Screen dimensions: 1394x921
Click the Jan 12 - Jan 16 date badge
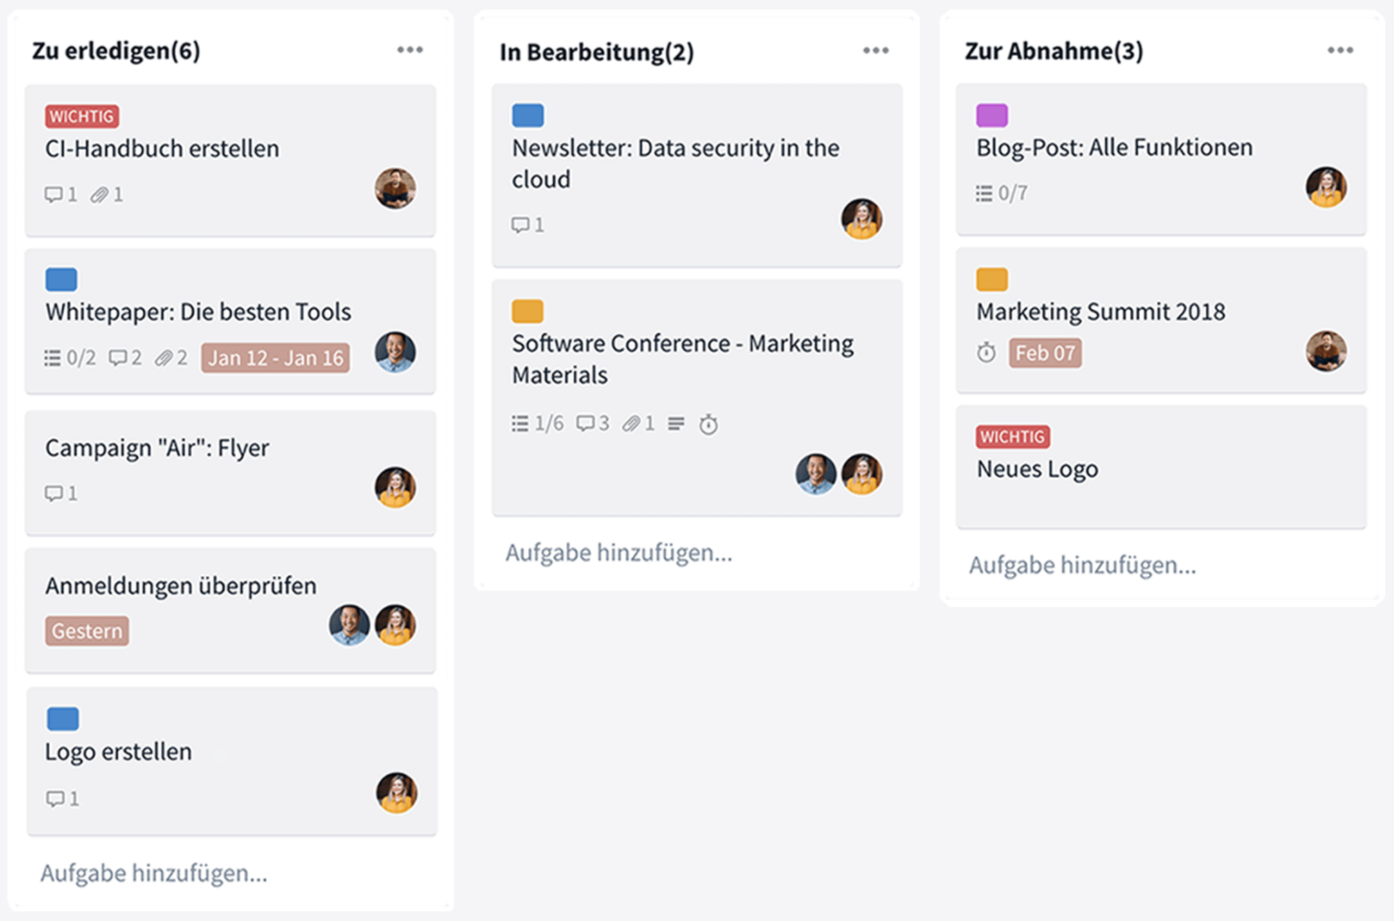click(x=275, y=358)
